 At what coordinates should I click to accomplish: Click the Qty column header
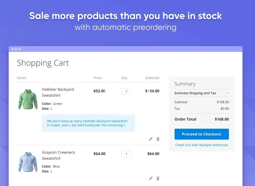pyautogui.click(x=124, y=78)
